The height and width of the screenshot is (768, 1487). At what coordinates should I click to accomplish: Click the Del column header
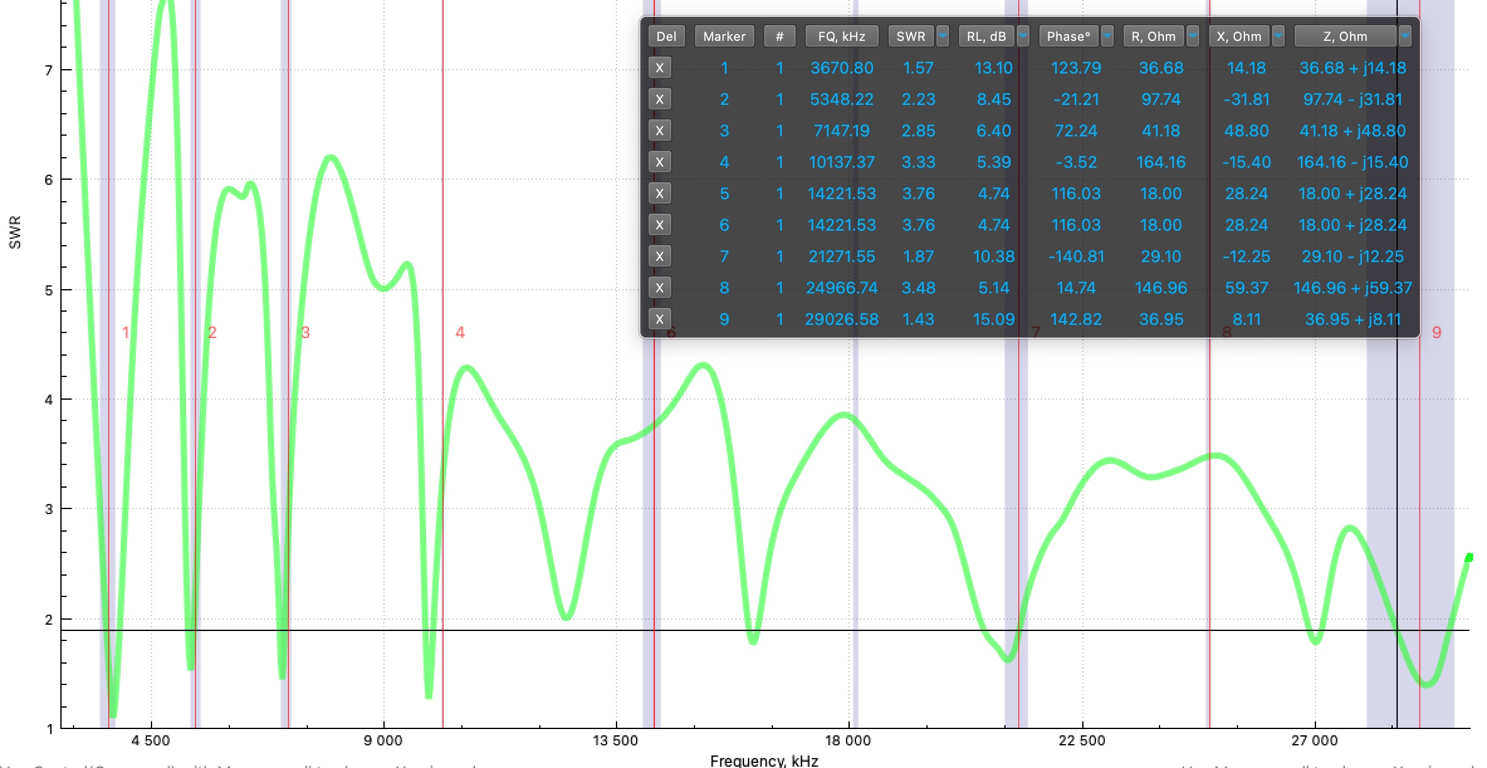click(x=666, y=36)
